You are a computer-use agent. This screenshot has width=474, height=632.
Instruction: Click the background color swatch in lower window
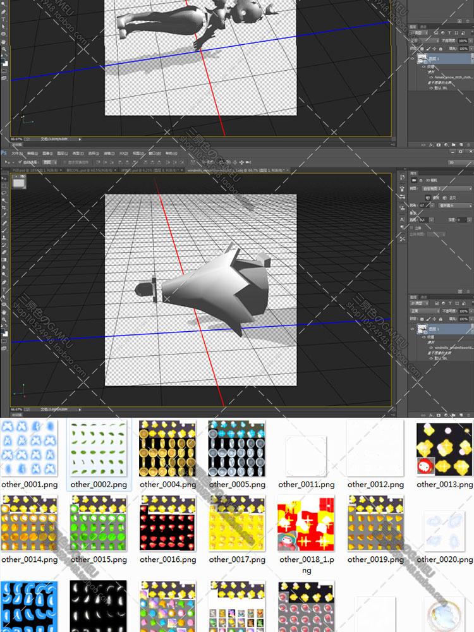(6, 334)
